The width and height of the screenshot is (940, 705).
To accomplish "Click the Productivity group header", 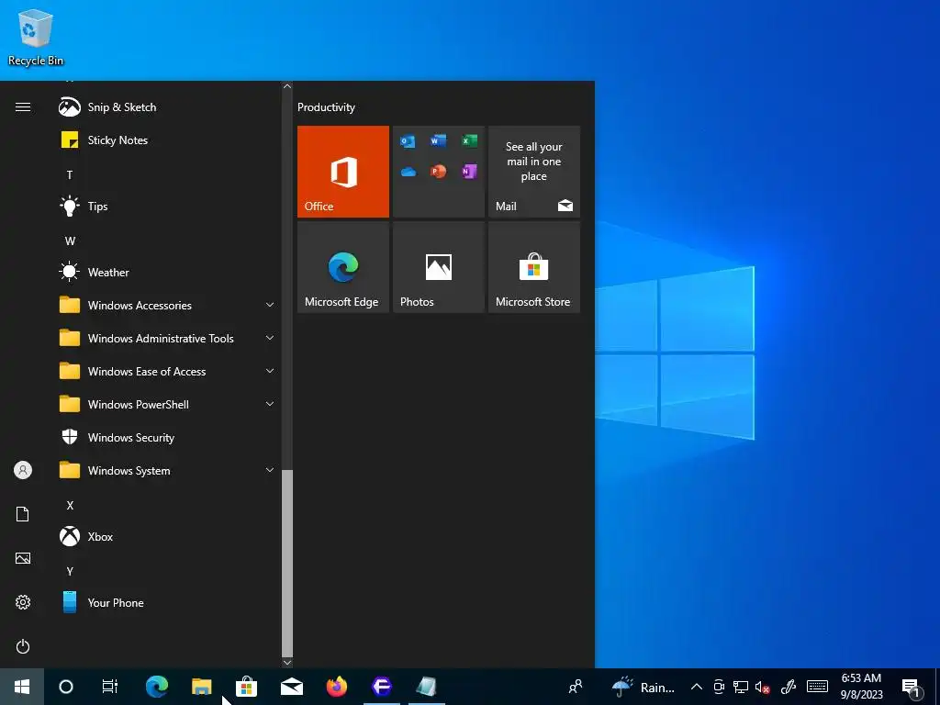I will (326, 107).
